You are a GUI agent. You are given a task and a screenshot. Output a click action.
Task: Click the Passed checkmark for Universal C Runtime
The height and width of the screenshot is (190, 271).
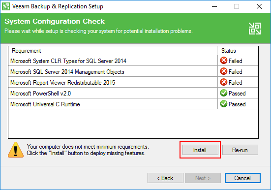pos(224,104)
